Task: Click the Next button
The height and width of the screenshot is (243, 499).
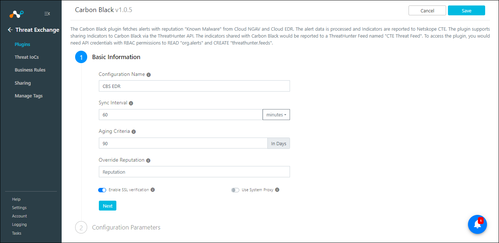Action: click(x=108, y=206)
